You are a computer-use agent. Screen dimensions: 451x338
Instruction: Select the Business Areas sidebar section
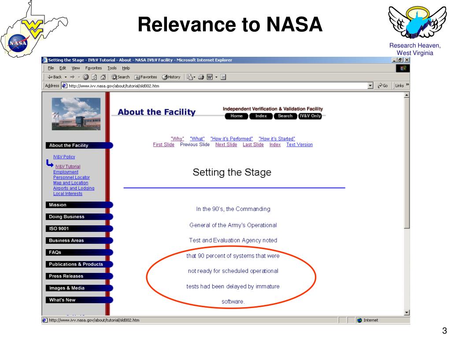pos(79,241)
